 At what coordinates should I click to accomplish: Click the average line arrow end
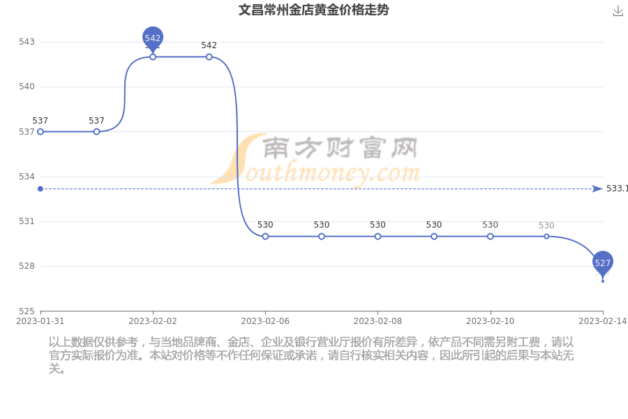[x=597, y=189]
